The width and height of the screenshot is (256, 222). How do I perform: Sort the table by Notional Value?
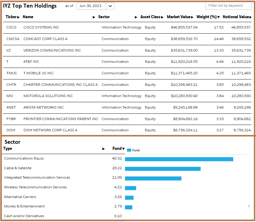click(251, 17)
